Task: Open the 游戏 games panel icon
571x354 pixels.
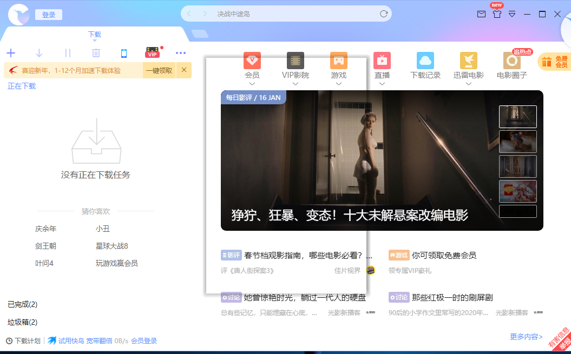Action: pyautogui.click(x=339, y=59)
